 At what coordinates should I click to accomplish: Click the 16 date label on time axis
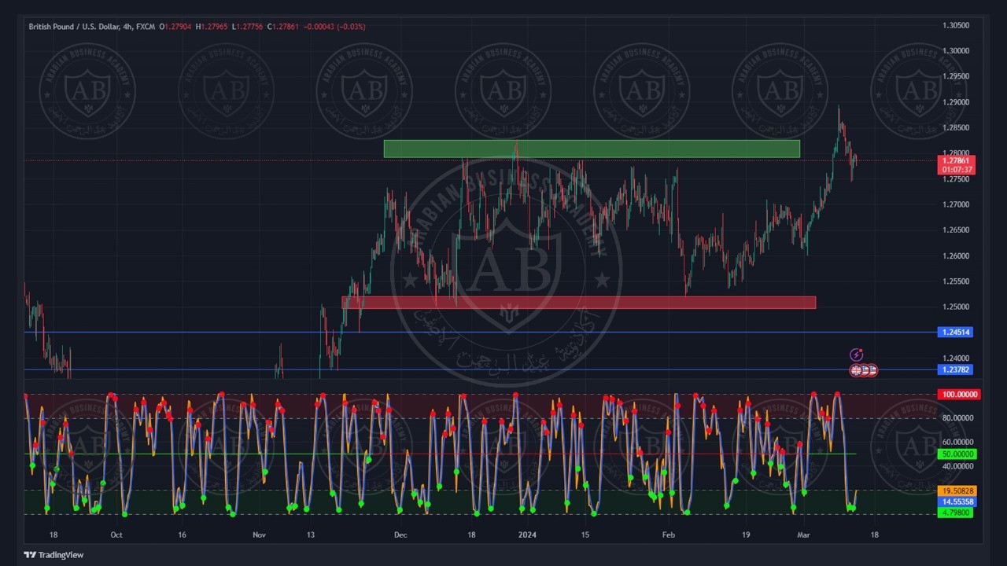(183, 535)
